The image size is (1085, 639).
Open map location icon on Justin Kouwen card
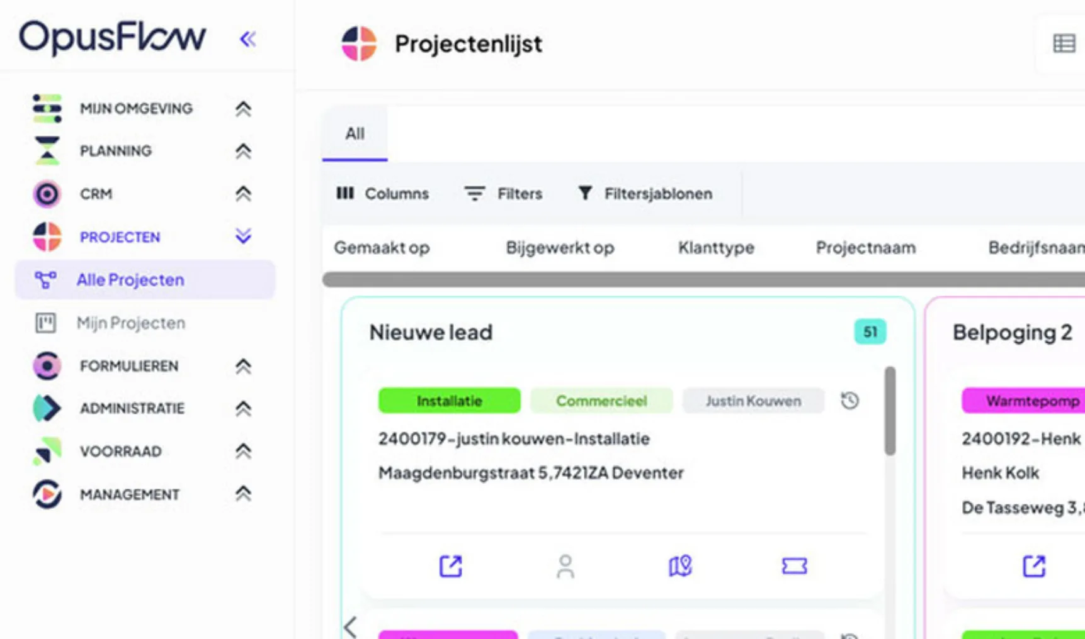click(x=680, y=566)
